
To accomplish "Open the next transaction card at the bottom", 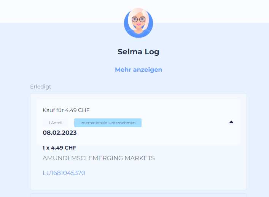I will pyautogui.click(x=138, y=195).
